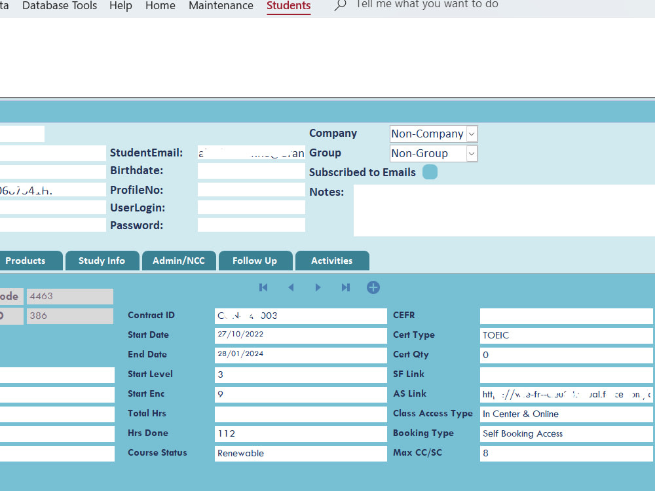Click the search magnifier icon
This screenshot has width=655, height=491.
[x=339, y=5]
